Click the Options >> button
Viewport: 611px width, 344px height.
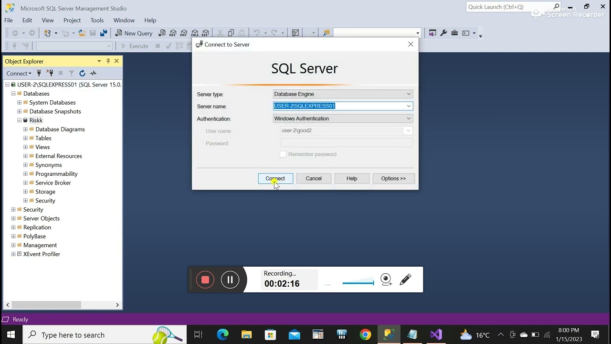point(393,178)
